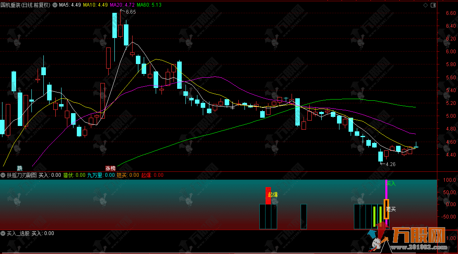
Task: Click the -50.00 sub-chart axis label
Action: [x=449, y=217]
